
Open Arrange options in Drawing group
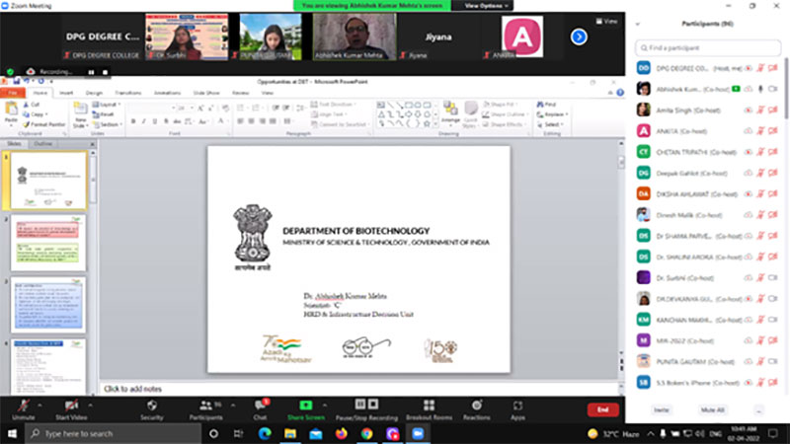click(450, 112)
